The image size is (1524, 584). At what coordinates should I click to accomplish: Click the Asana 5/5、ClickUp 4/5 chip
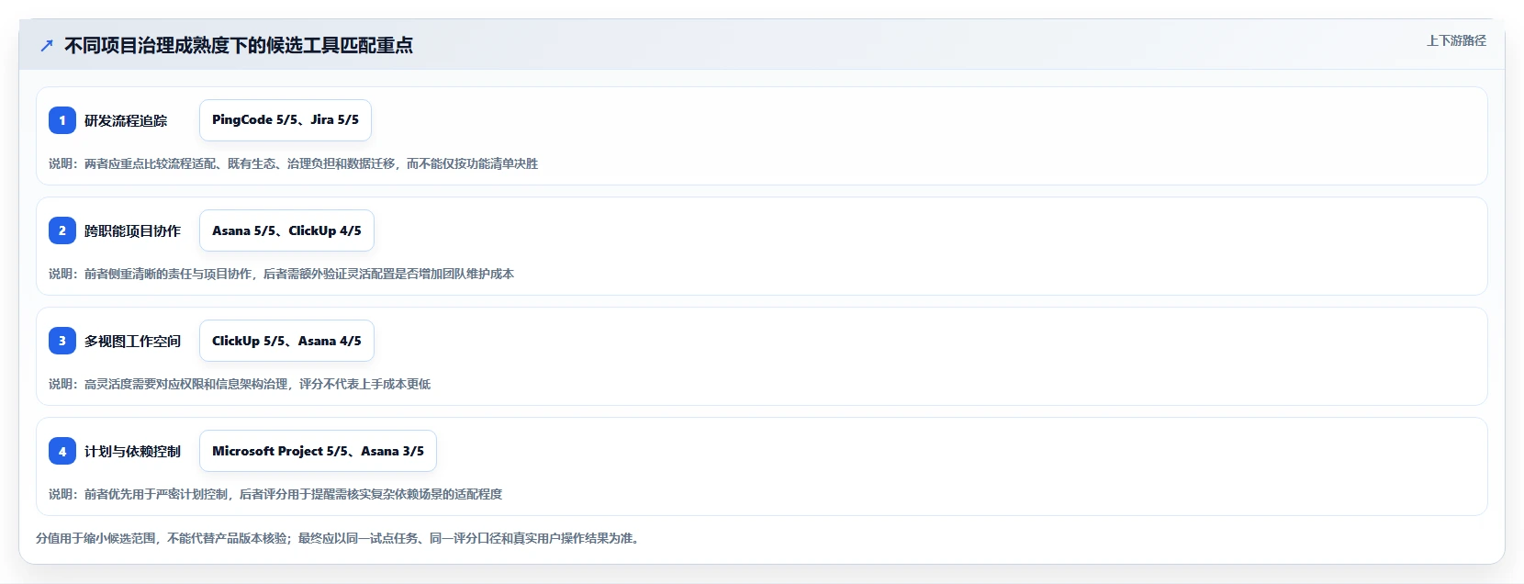[286, 230]
